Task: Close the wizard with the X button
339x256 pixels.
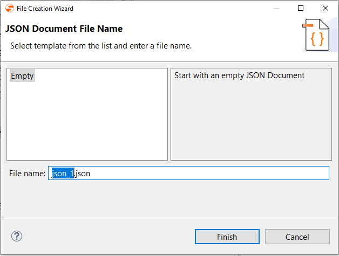Action: (326, 9)
